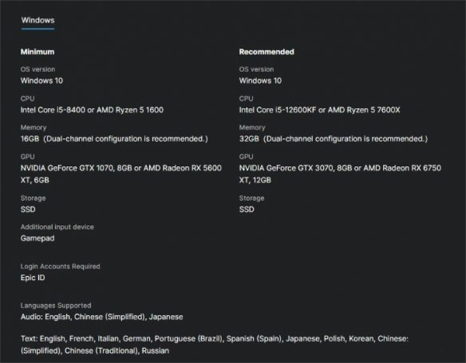This screenshot has width=466, height=363.
Task: Click the Gamepad input device entry
Action: click(37, 238)
